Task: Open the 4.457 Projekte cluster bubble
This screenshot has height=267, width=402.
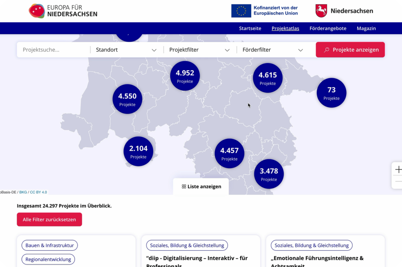Action: (229, 154)
